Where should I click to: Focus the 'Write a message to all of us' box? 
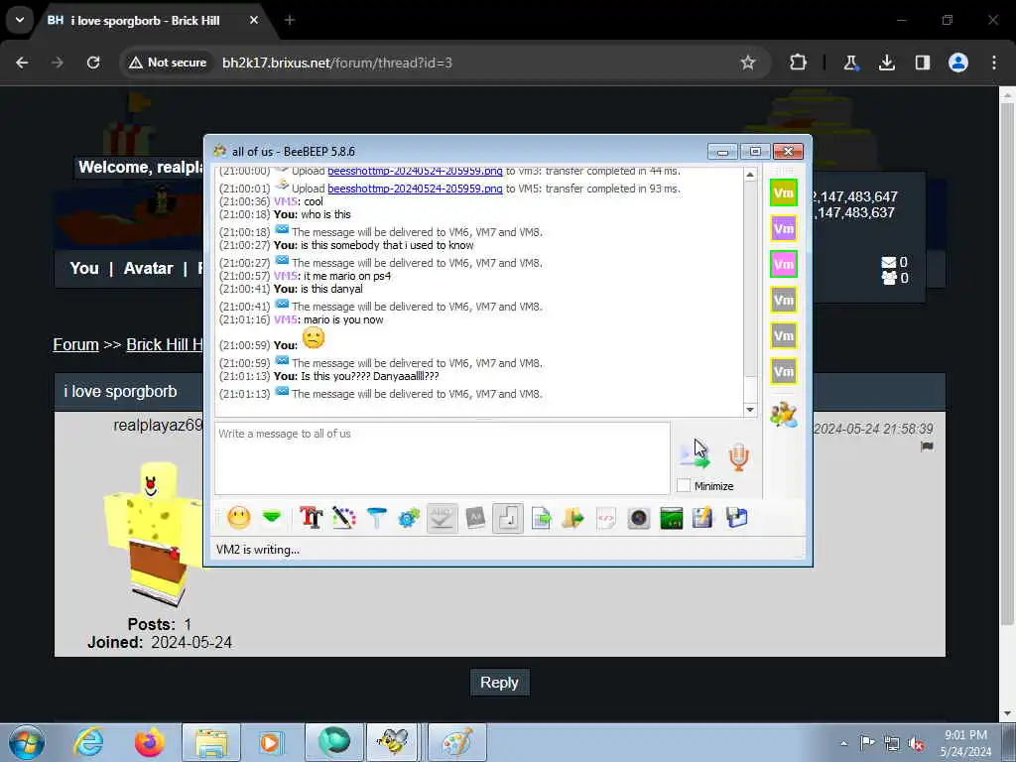coord(442,458)
